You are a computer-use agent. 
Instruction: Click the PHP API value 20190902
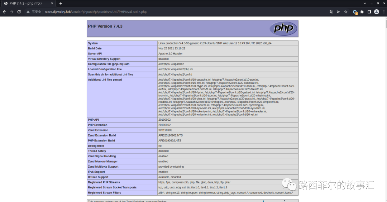pyautogui.click(x=164, y=120)
